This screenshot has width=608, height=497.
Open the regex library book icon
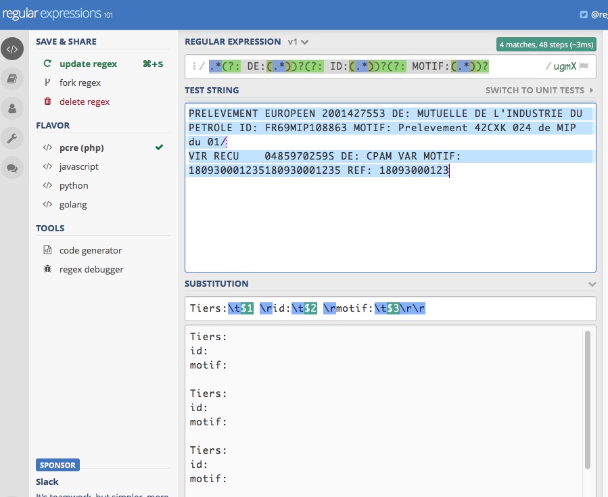click(x=12, y=78)
